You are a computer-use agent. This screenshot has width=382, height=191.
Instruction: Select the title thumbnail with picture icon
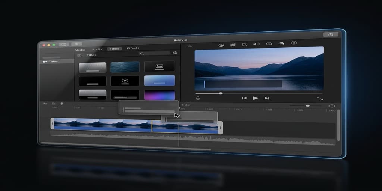[x=159, y=66]
